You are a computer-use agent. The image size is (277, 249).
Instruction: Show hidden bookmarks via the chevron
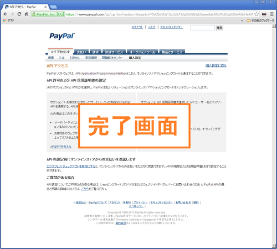click(242, 20)
